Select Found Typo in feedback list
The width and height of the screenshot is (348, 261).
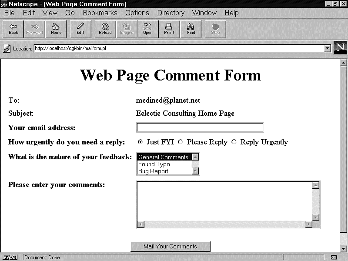pos(154,164)
